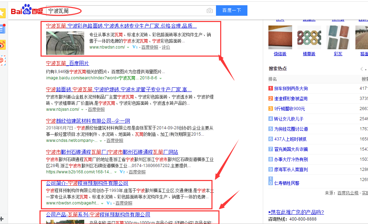
Task: Click the 百度一下 search button
Action: click(232, 10)
